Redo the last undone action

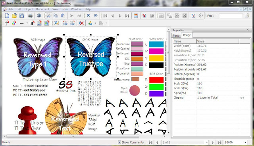pyautogui.click(x=79, y=16)
